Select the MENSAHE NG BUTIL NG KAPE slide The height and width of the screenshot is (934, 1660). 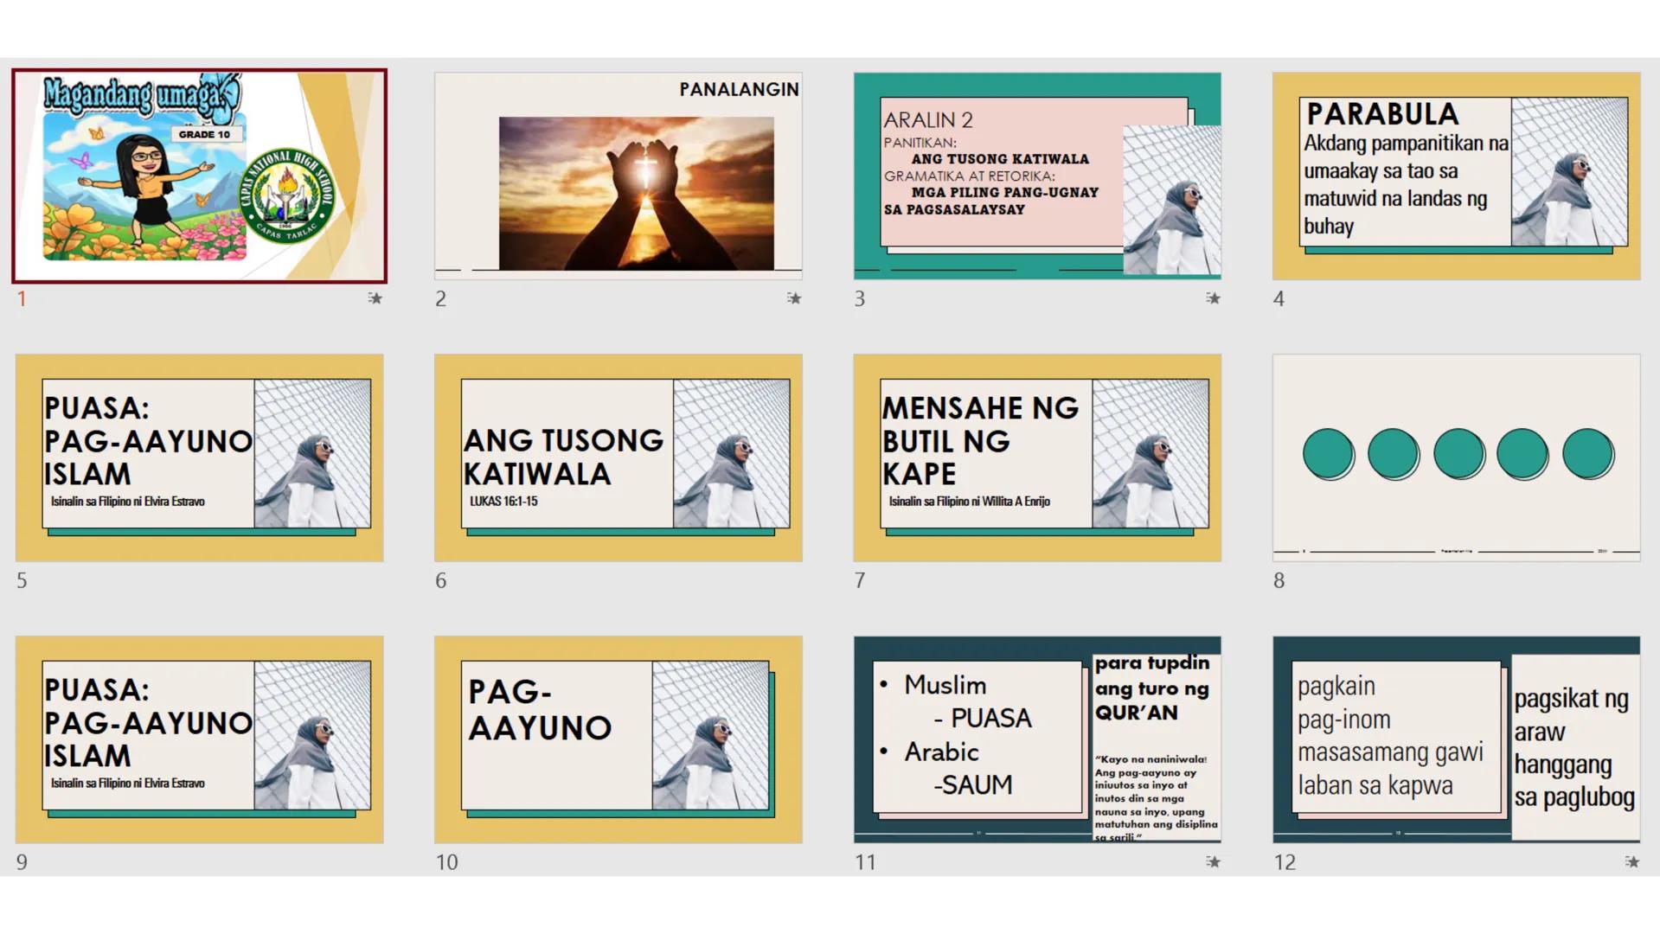[x=1036, y=457]
